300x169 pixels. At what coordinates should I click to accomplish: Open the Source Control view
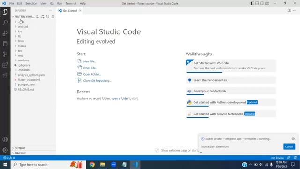[x=5, y=54]
